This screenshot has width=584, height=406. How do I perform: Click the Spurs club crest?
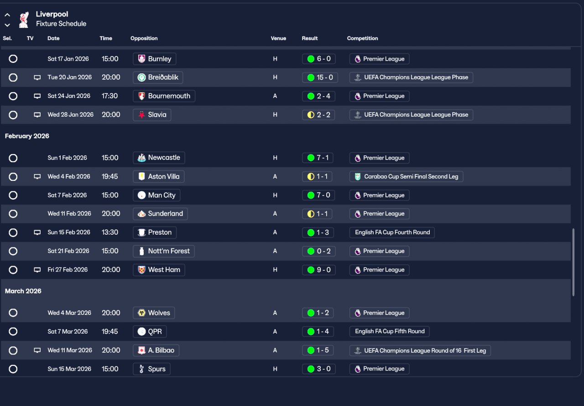coord(141,369)
